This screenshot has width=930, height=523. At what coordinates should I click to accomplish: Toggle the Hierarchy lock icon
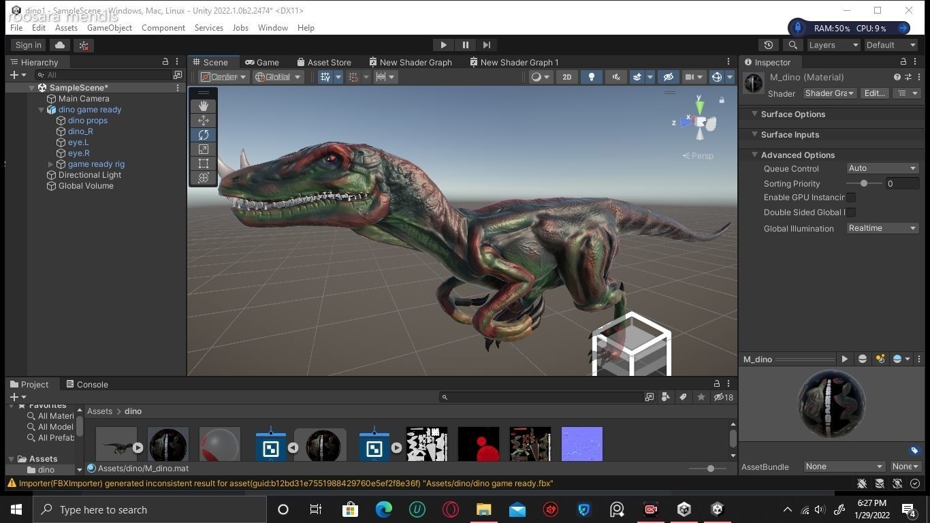pos(165,62)
